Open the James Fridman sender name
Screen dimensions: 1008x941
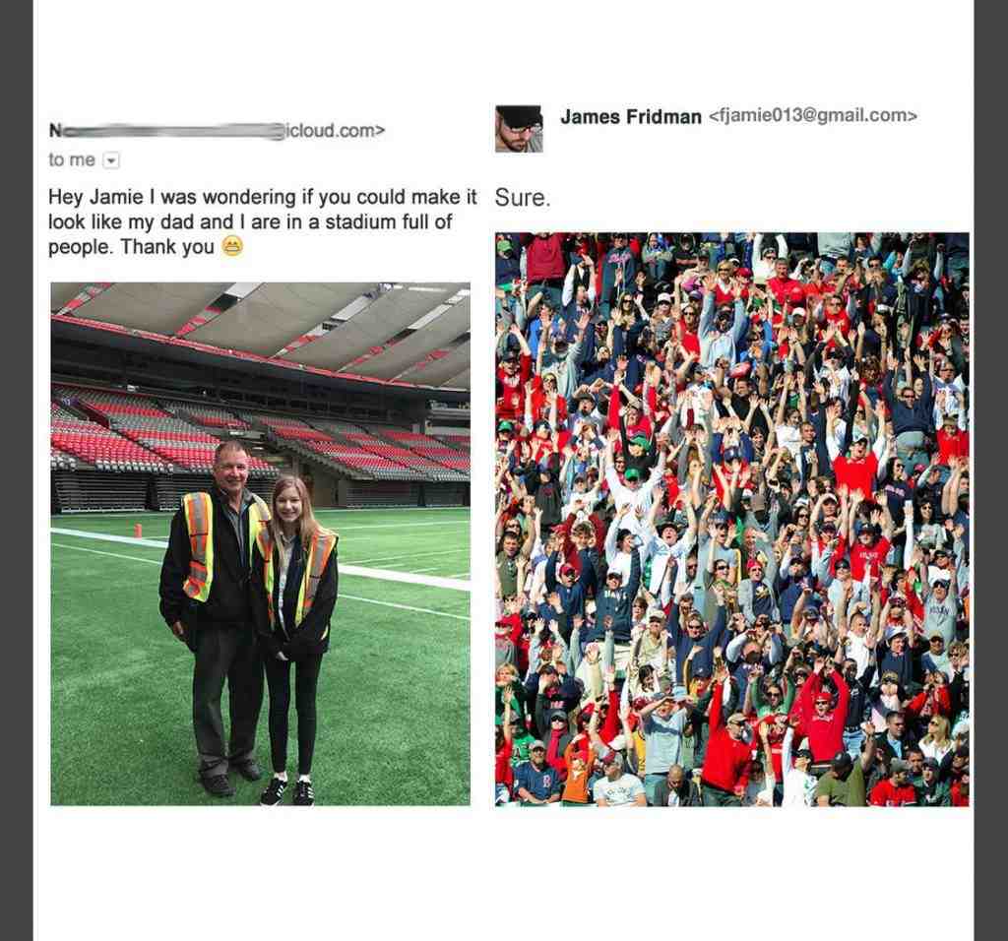(x=631, y=116)
